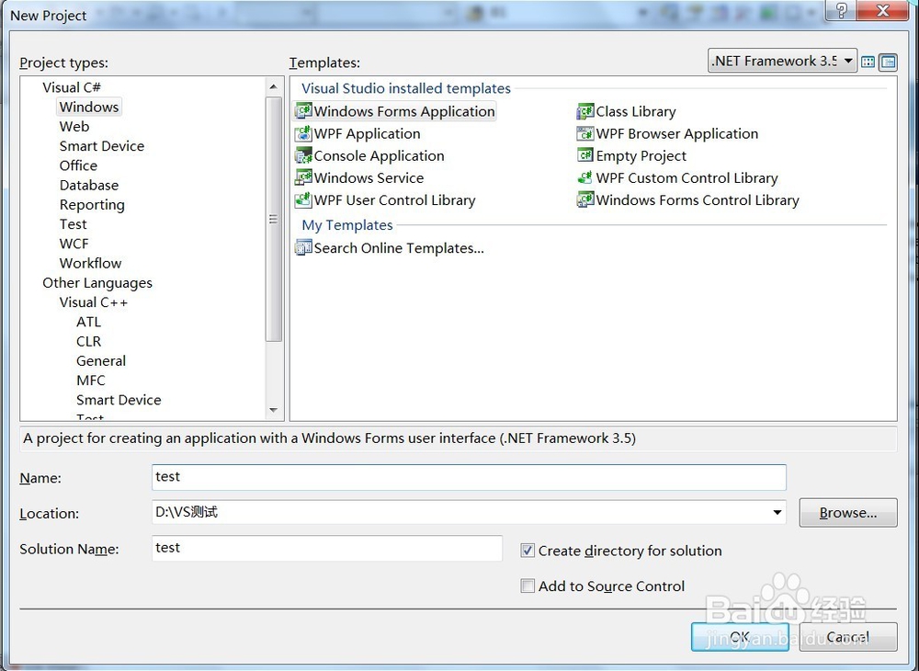The width and height of the screenshot is (919, 671).
Task: Click the Console Application label
Action: (380, 156)
